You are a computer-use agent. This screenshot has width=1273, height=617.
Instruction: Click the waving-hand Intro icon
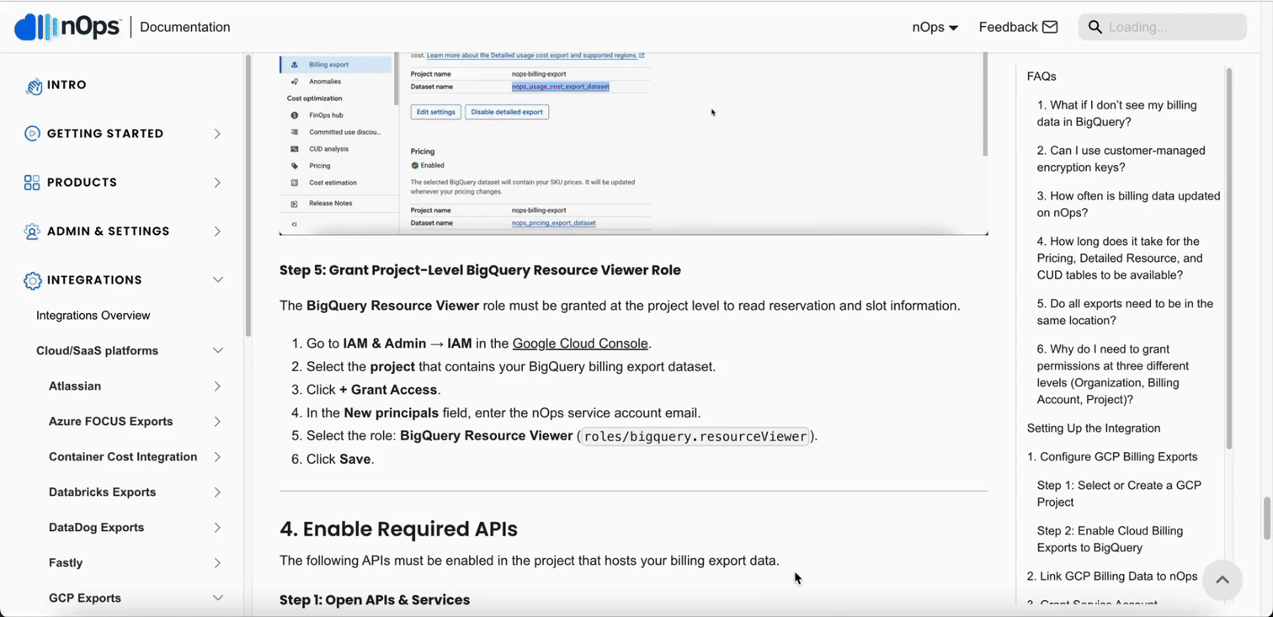point(32,85)
